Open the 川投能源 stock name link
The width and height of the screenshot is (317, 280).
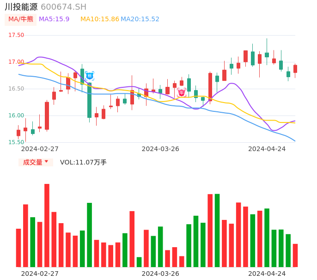coord(21,7)
